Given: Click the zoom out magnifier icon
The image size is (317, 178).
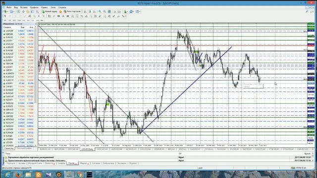Looking at the screenshot, I should pyautogui.click(x=105, y=11).
